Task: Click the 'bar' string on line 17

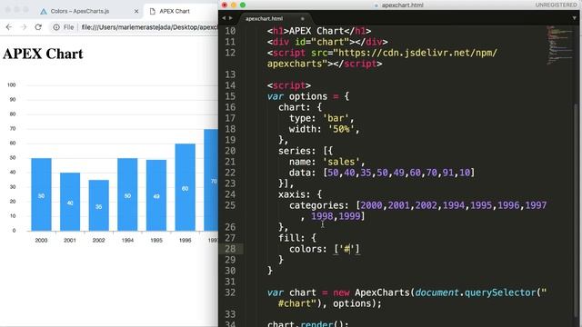Action: pyautogui.click(x=336, y=118)
